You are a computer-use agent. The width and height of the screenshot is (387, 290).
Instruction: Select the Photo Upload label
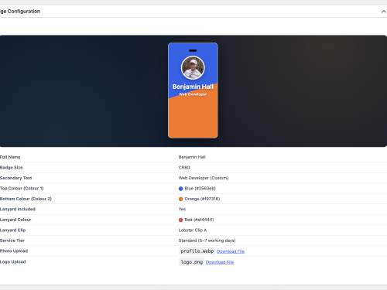[14, 251]
